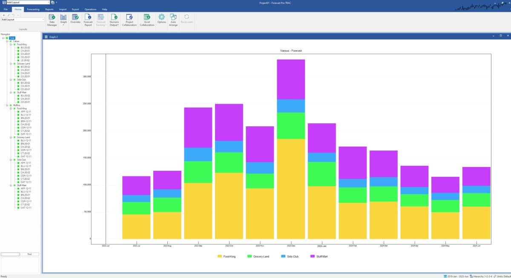Click the Overrides toolbar icon
The height and width of the screenshot is (278, 511).
click(75, 20)
